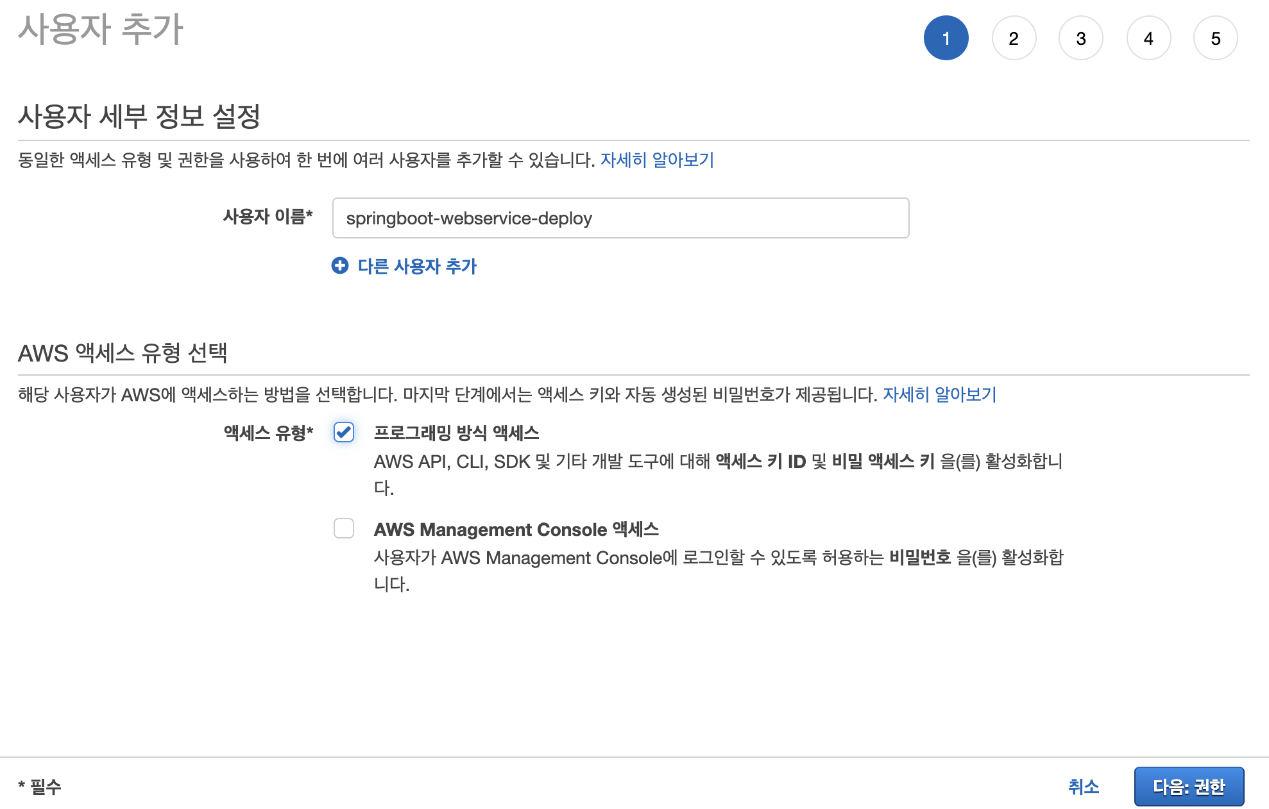1269x809 pixels.
Task: Click step 1 circle in the wizard
Action: (946, 38)
